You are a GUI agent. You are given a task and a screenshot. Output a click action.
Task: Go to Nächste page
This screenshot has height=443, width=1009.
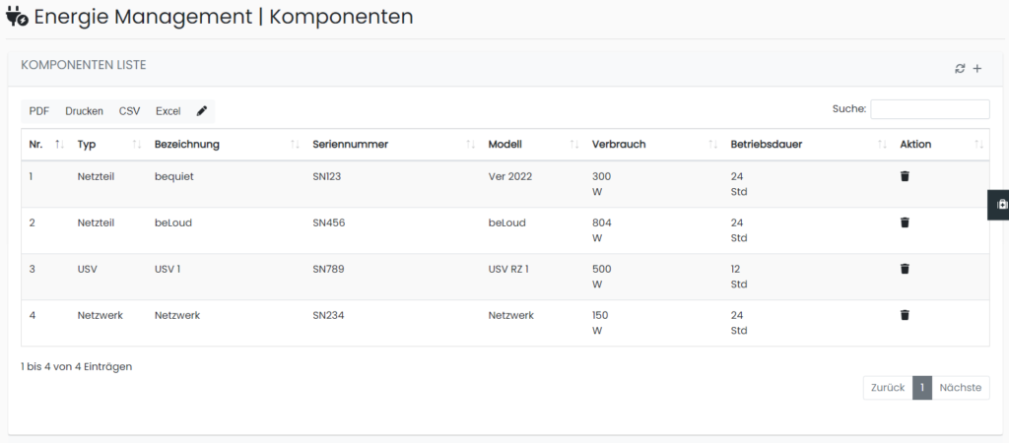[960, 388]
